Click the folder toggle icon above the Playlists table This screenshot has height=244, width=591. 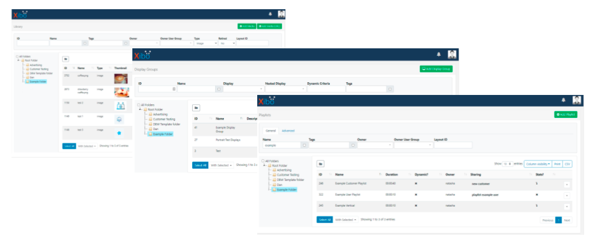[321, 164]
